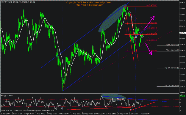Click the 28 May 09:00 time label
The image size is (186, 115).
(x=123, y=114)
